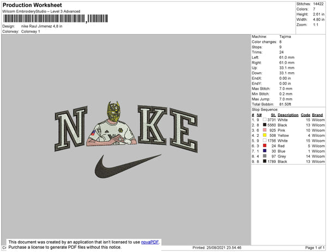Select the white color swatch in row 1
The image size is (327, 252).
click(x=265, y=119)
